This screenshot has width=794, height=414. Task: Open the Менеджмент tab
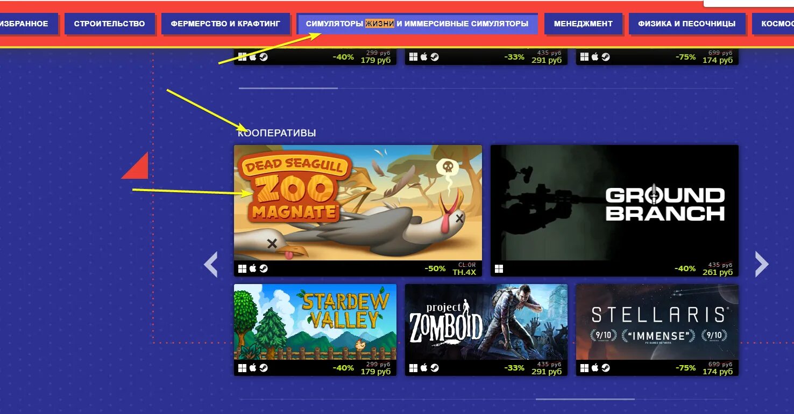(x=583, y=24)
